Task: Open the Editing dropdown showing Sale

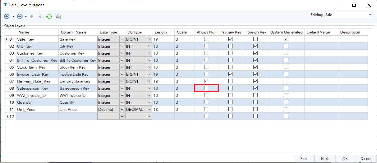Action: 370,15
